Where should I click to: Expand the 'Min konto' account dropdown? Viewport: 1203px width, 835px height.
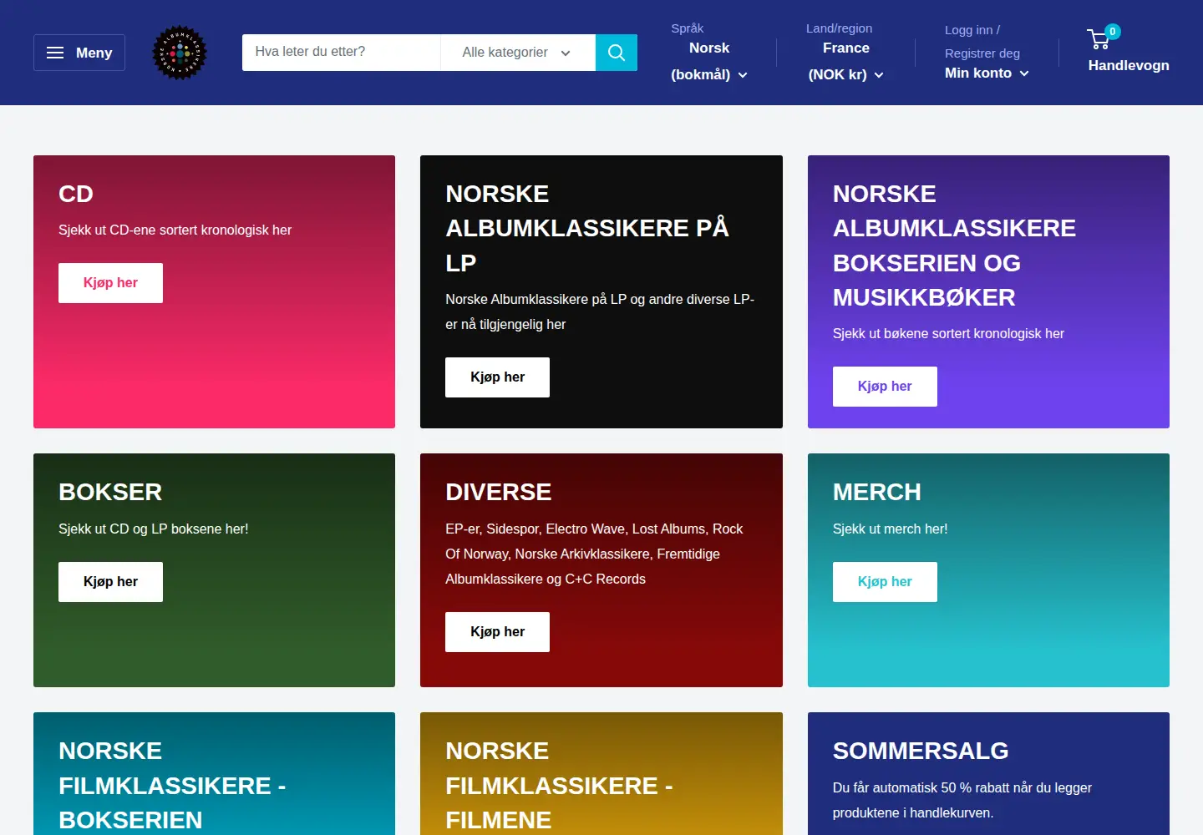pos(987,73)
